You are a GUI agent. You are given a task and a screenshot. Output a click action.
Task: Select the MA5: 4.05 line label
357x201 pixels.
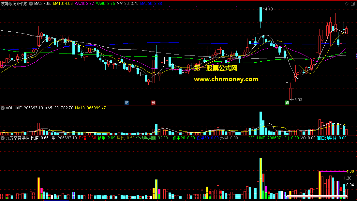(x=43, y=4)
